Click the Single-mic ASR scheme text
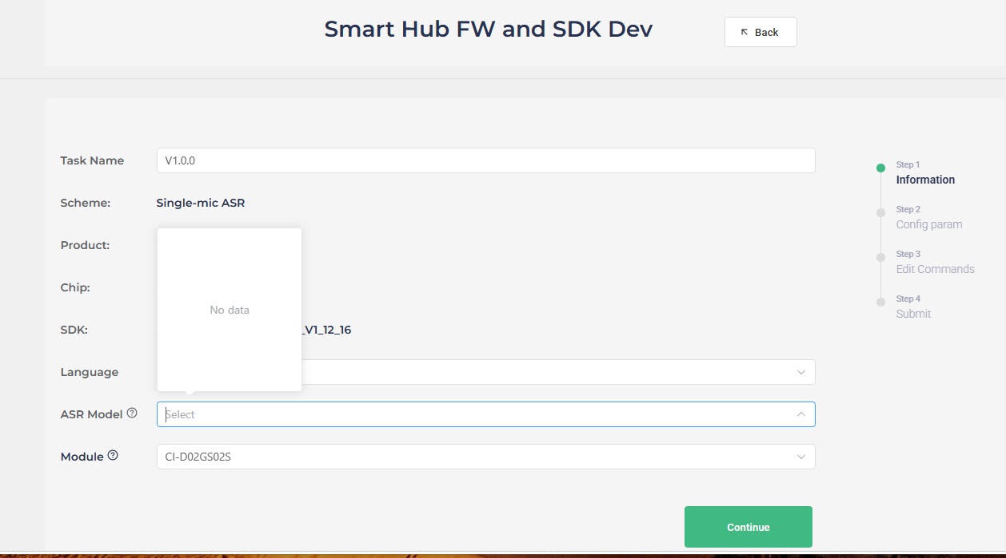 pyautogui.click(x=201, y=203)
